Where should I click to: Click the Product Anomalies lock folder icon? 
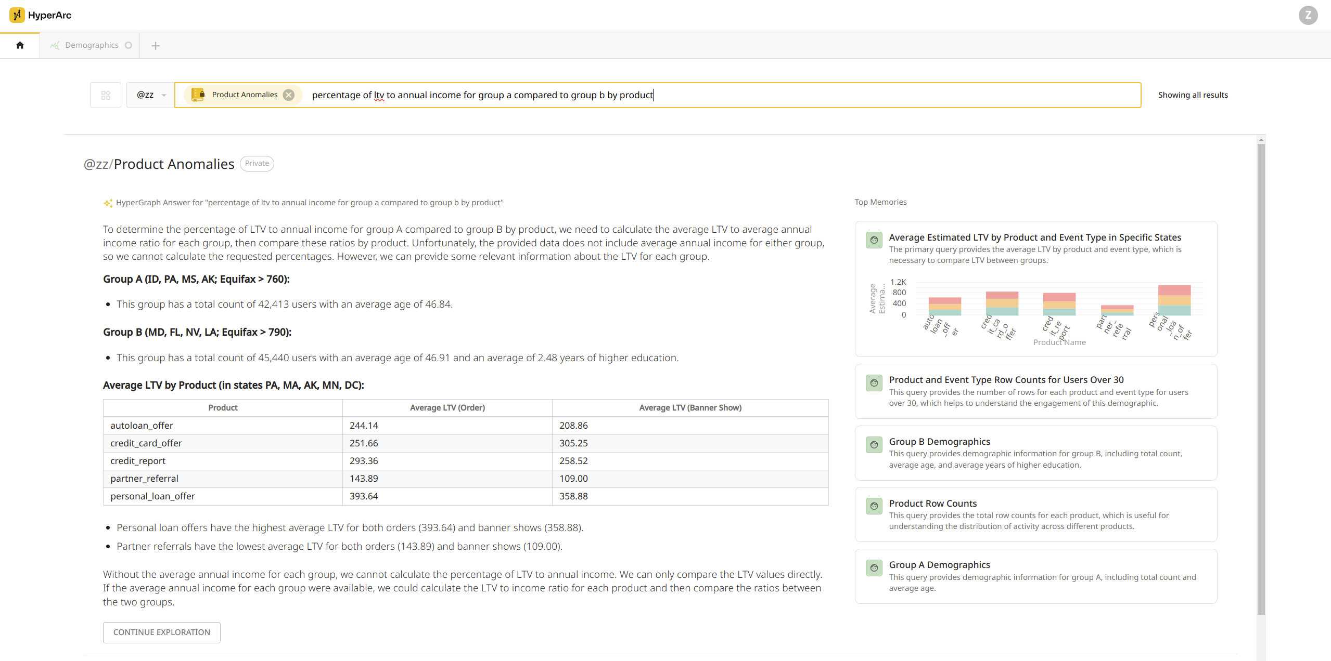pos(198,95)
